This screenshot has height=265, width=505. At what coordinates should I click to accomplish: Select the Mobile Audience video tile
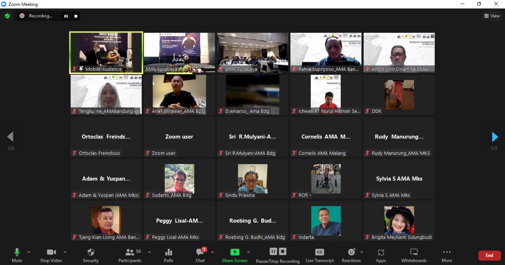tap(106, 52)
